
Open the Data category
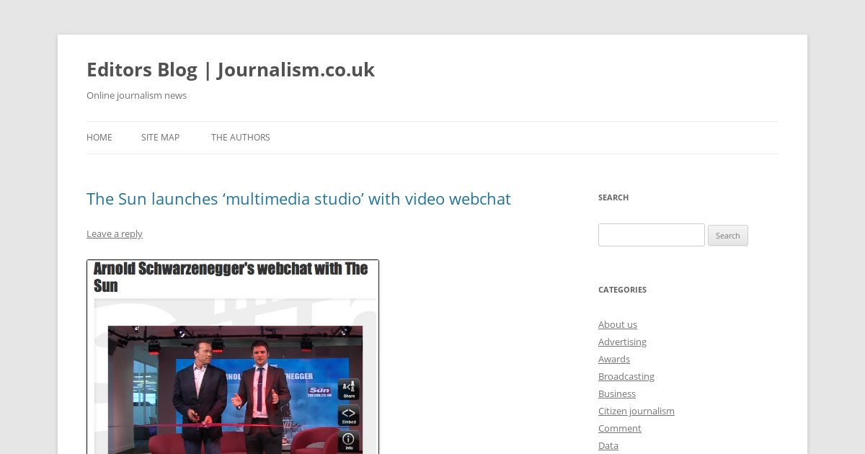click(x=608, y=445)
